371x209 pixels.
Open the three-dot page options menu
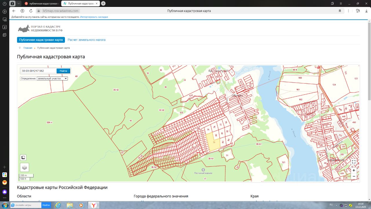349,11
